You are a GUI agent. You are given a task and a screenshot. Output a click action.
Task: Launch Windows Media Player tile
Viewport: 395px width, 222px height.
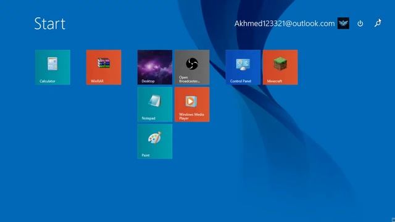[x=192, y=104]
